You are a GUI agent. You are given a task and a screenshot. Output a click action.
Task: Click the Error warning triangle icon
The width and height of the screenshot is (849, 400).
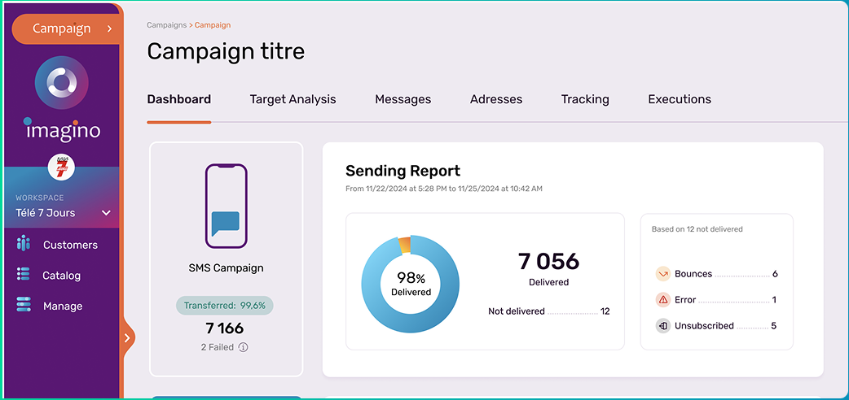point(663,300)
